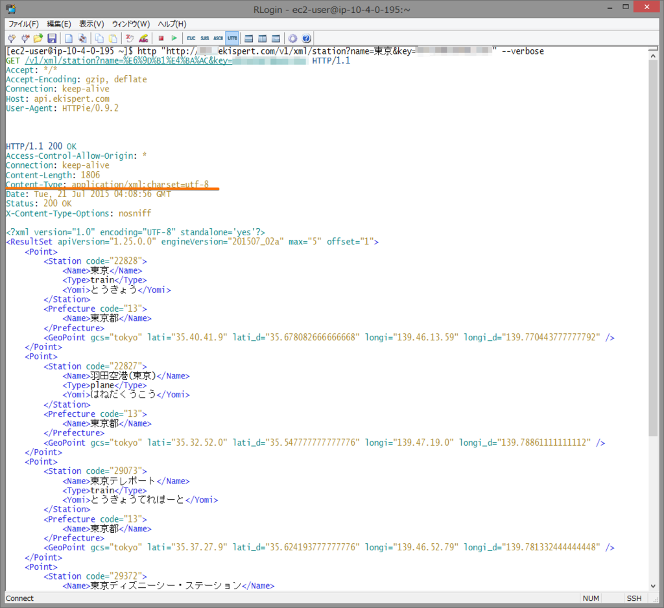This screenshot has height=608, width=664.
Task: Click the 'Host: api.ekispert.com' line
Action: pyautogui.click(x=58, y=99)
